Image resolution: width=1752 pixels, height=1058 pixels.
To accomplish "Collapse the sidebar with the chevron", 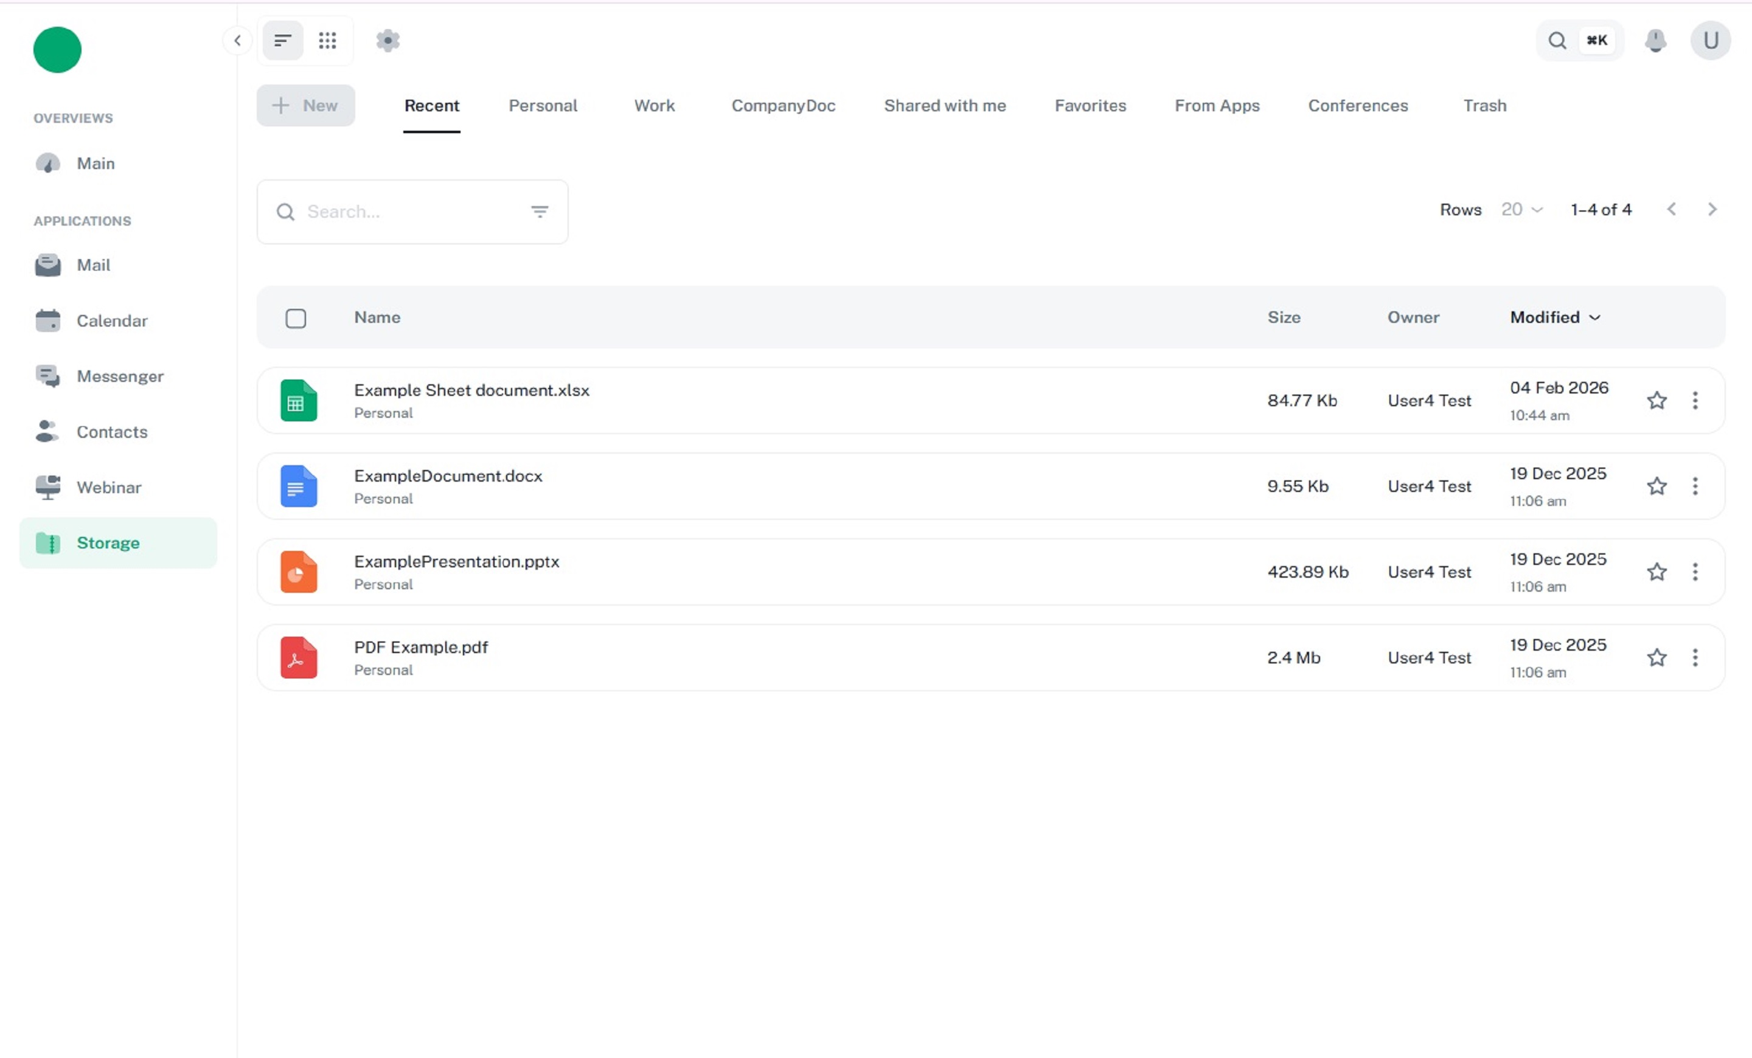I will coord(237,41).
